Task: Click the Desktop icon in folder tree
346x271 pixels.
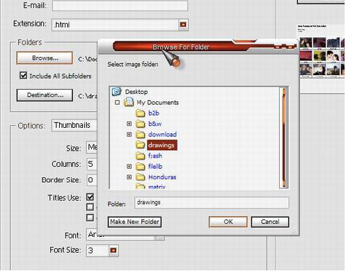Action: (116, 92)
